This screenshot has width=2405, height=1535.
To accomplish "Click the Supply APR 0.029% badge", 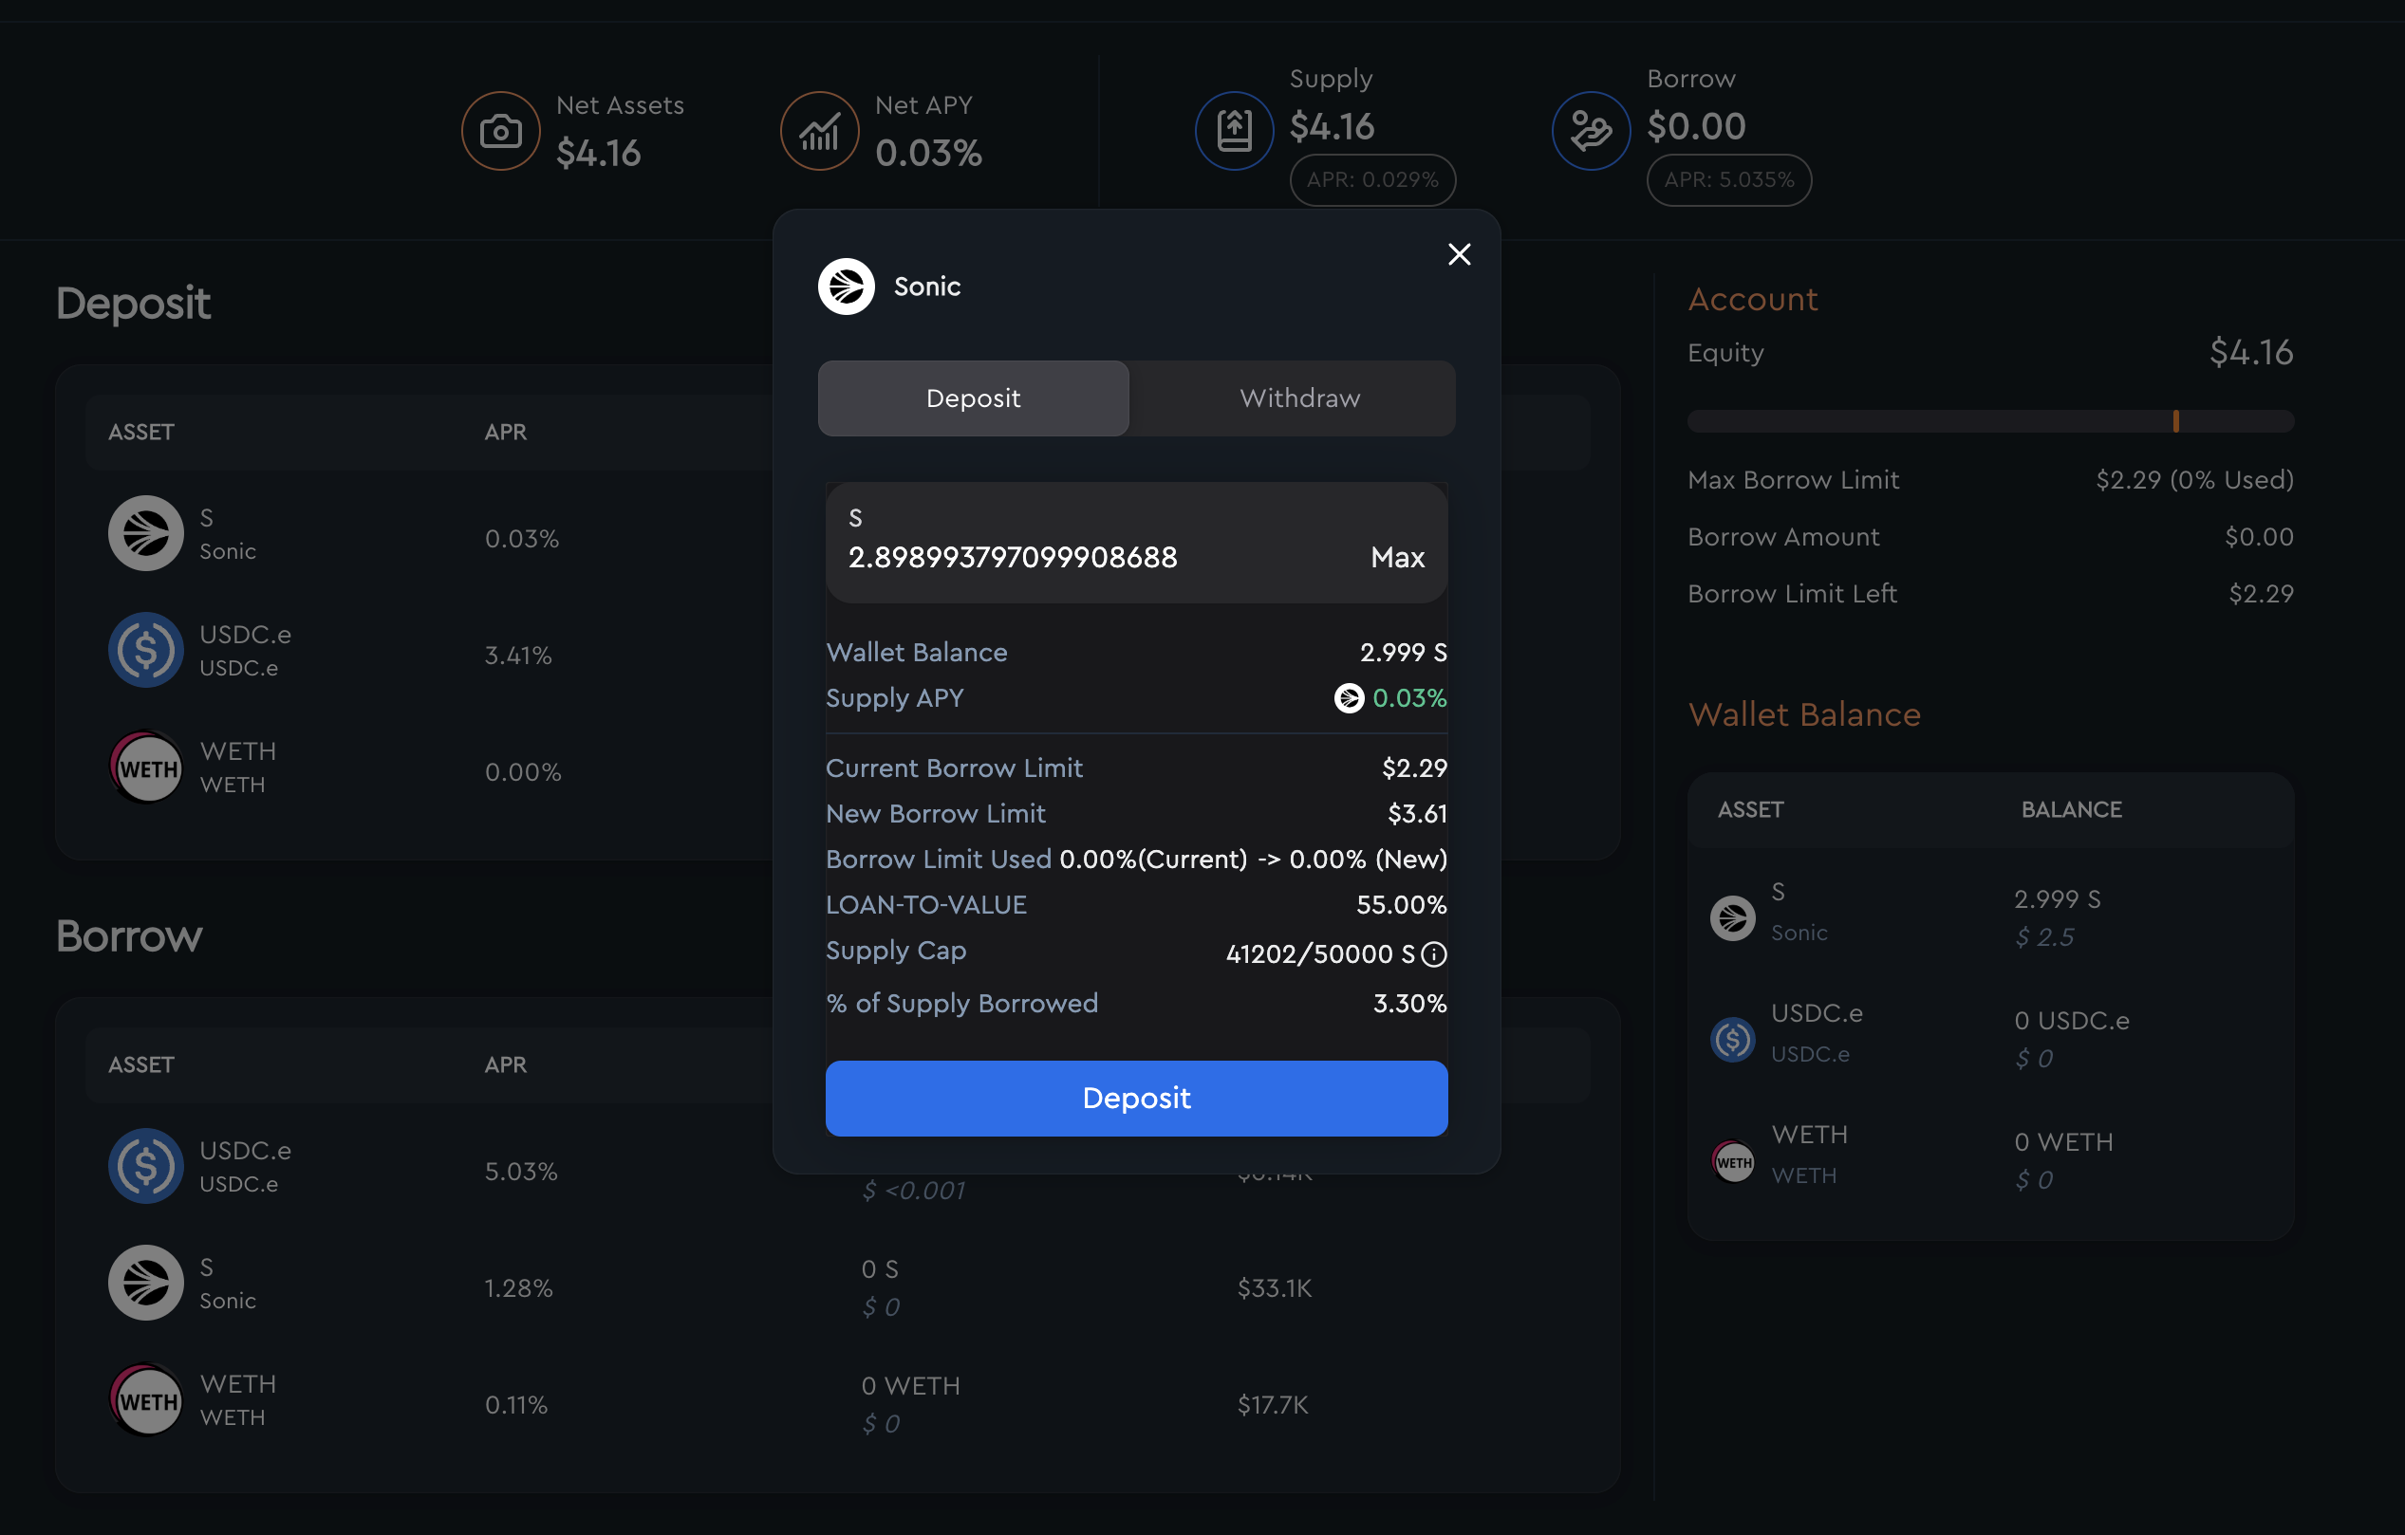I will tap(1372, 179).
